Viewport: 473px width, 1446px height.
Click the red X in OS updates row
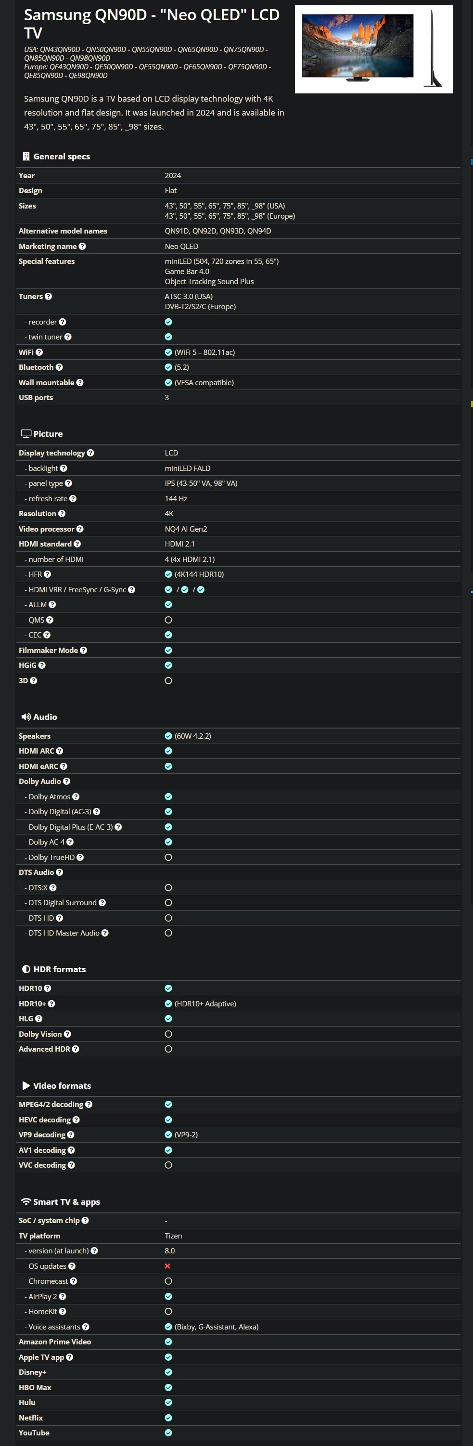(x=167, y=1266)
